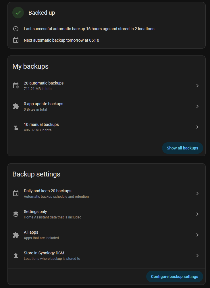Click the manual backups hand-tap icon
This screenshot has width=210, height=288.
[16, 127]
